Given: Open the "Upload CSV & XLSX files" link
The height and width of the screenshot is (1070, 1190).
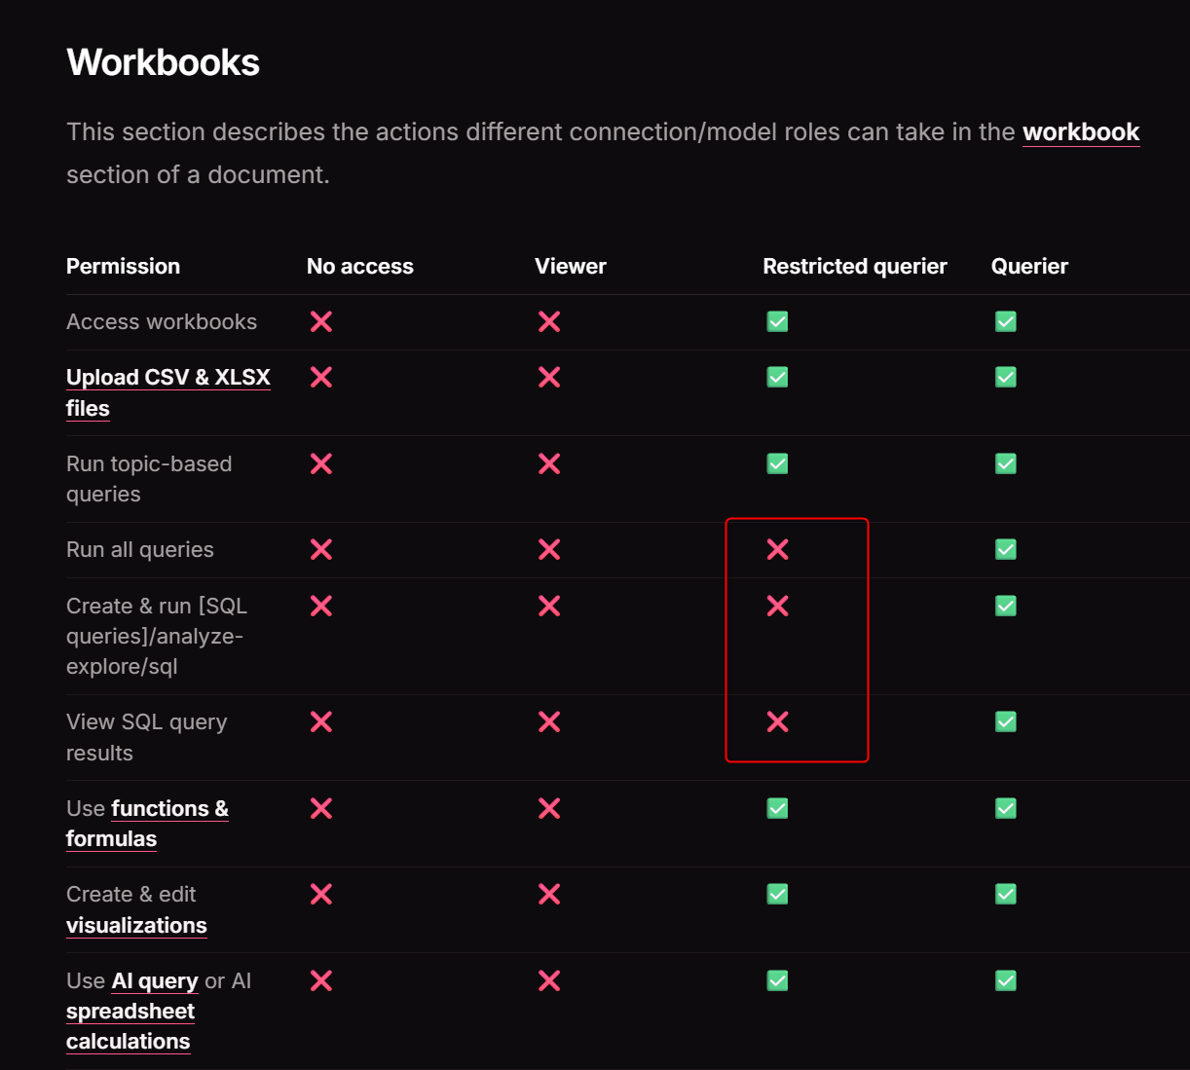Looking at the screenshot, I should point(167,378).
